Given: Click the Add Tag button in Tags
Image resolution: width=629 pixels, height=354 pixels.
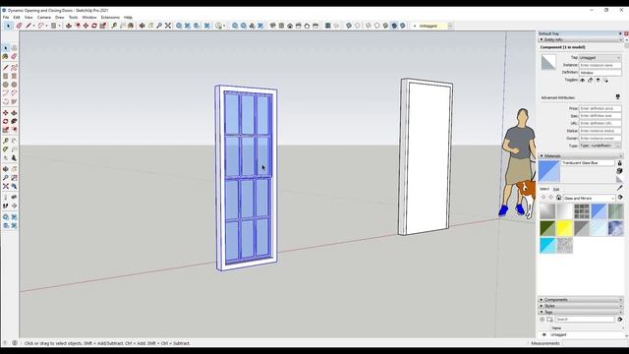Looking at the screenshot, I should click(542, 320).
